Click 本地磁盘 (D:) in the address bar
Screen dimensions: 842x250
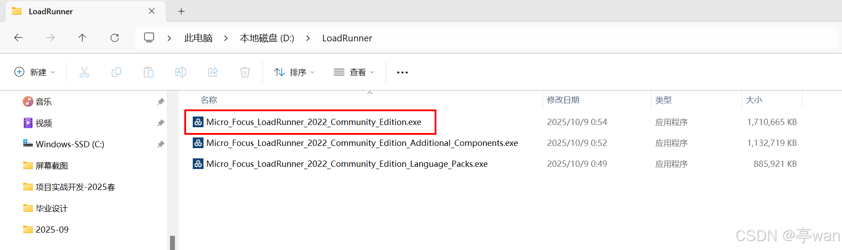(x=267, y=38)
